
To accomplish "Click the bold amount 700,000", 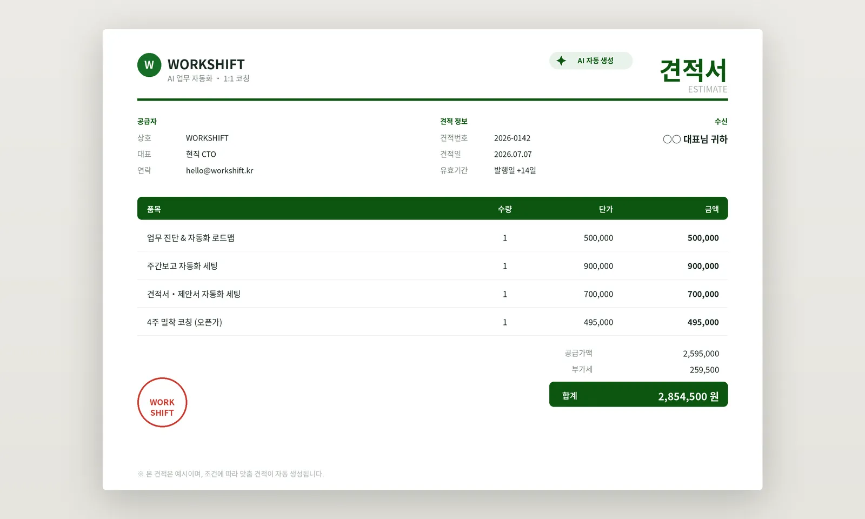I will [703, 294].
